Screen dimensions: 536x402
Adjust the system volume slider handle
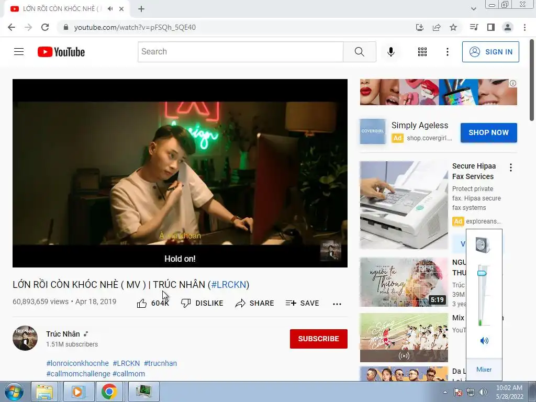pyautogui.click(x=482, y=273)
